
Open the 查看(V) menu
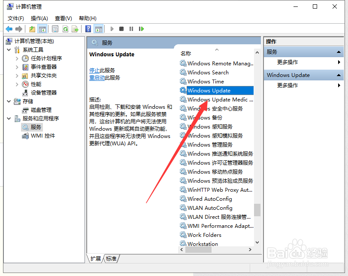click(x=64, y=18)
